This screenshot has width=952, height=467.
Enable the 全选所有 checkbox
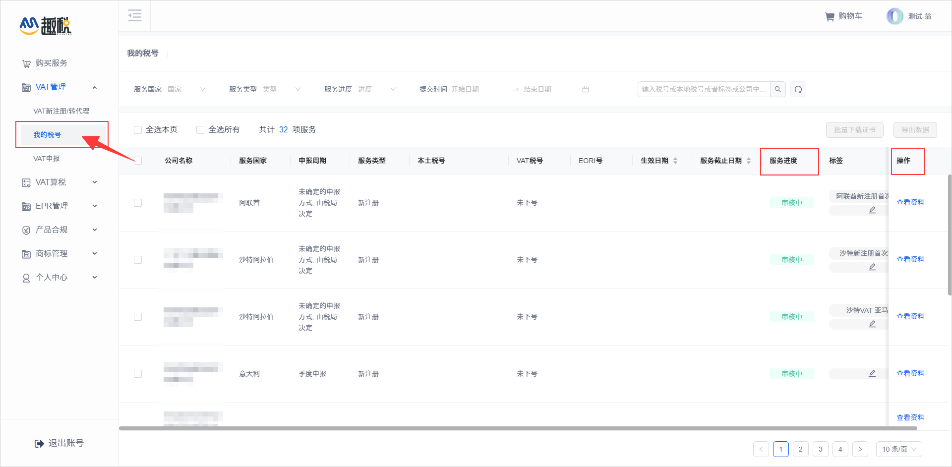(200, 129)
